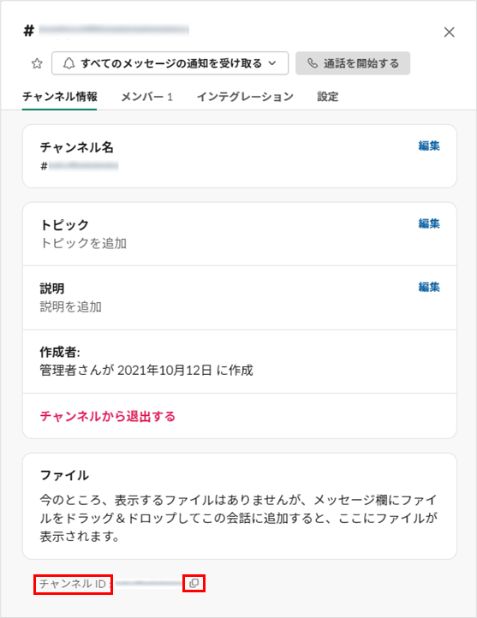Click the phone icon on the call button
This screenshot has width=477, height=618.
313,63
